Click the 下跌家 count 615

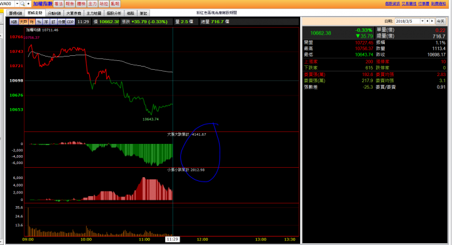click(369, 68)
